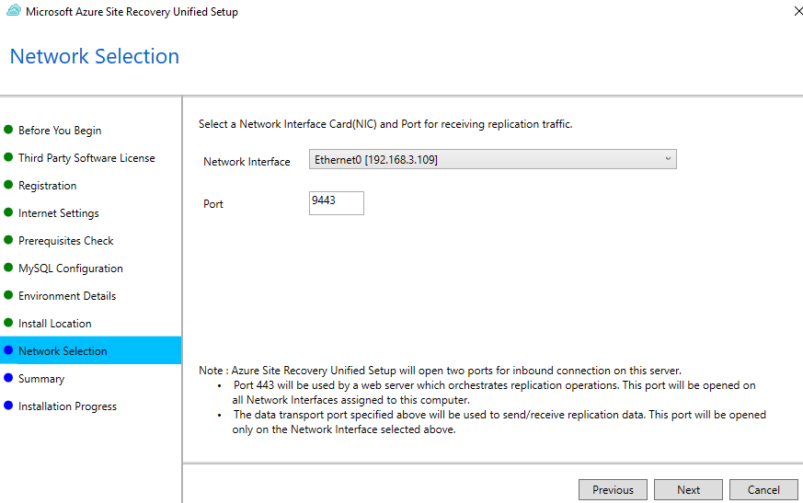The image size is (803, 503).
Task: Open the Registration step
Action: click(48, 186)
